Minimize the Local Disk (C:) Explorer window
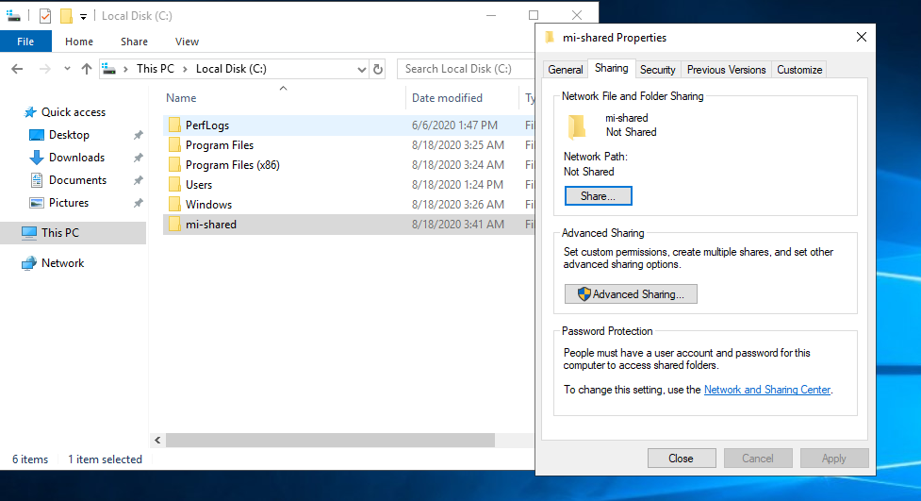Viewport: 921px width, 501px height. (x=491, y=15)
